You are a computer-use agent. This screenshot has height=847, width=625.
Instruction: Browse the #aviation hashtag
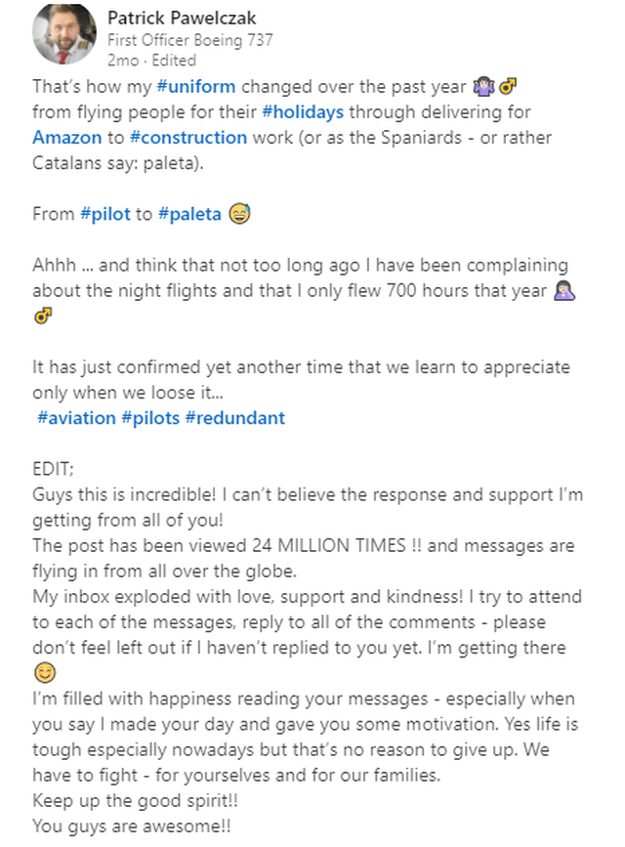[77, 417]
